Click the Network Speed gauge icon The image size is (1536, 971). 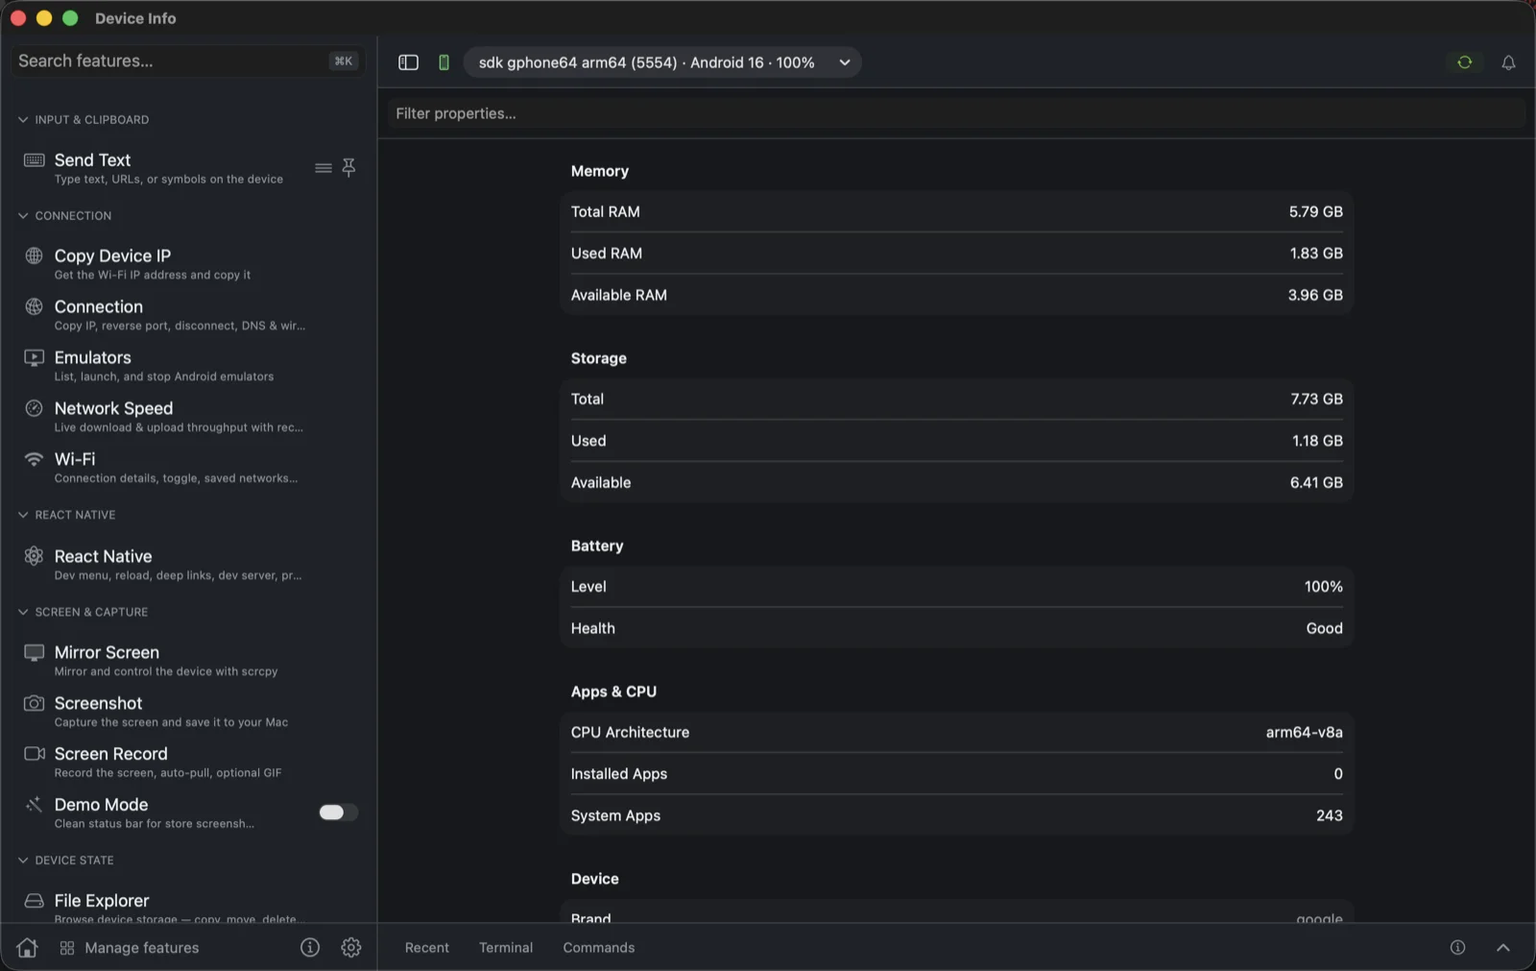(34, 408)
